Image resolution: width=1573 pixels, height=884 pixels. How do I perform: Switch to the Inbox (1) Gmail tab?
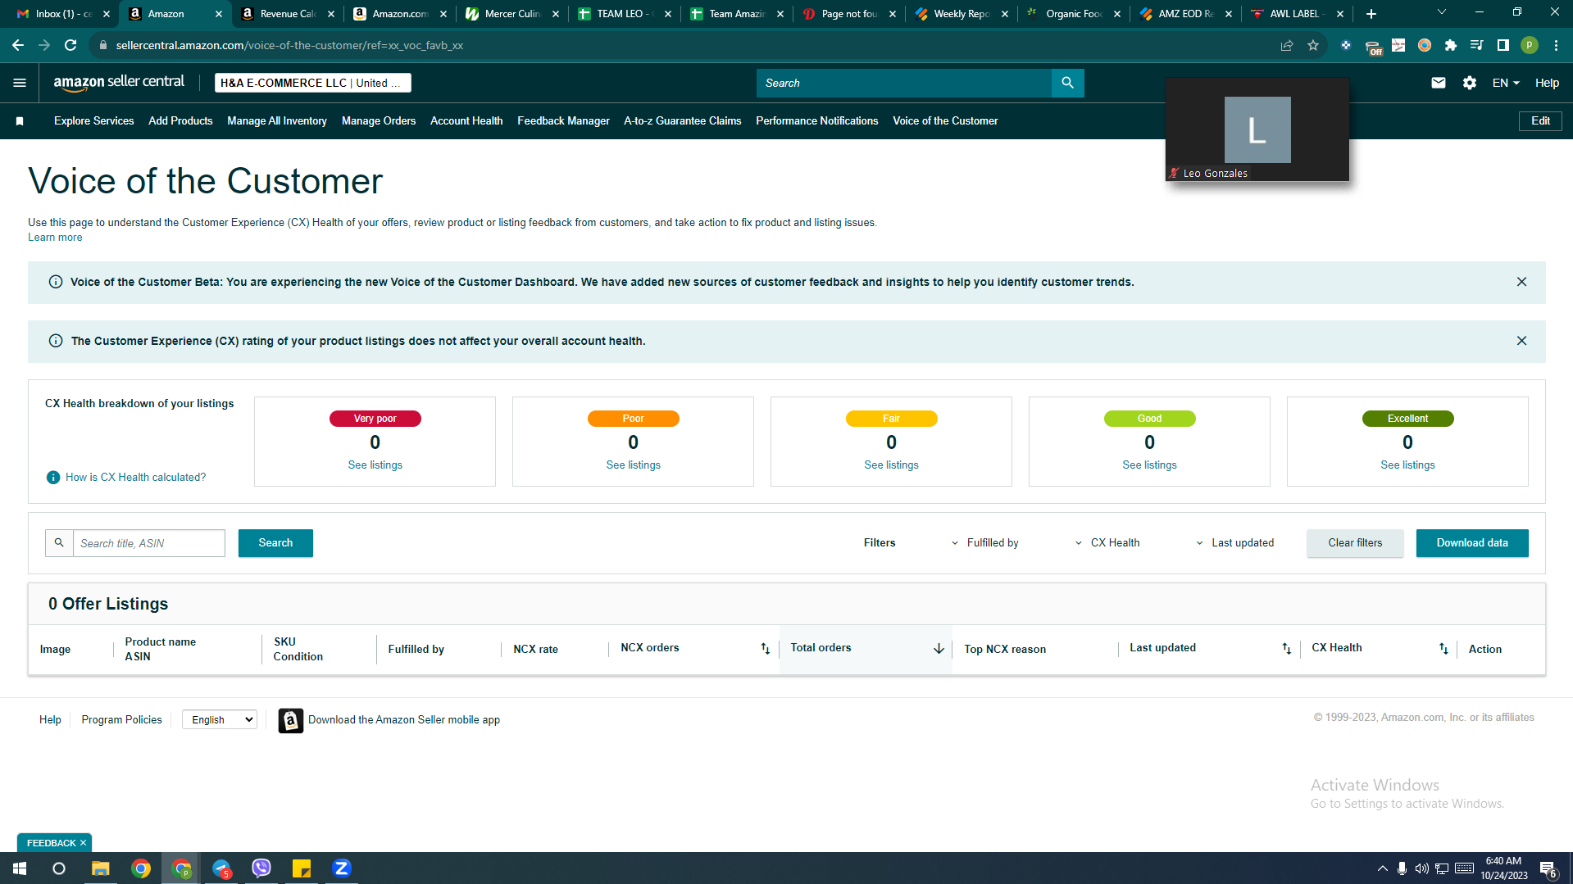pos(62,14)
